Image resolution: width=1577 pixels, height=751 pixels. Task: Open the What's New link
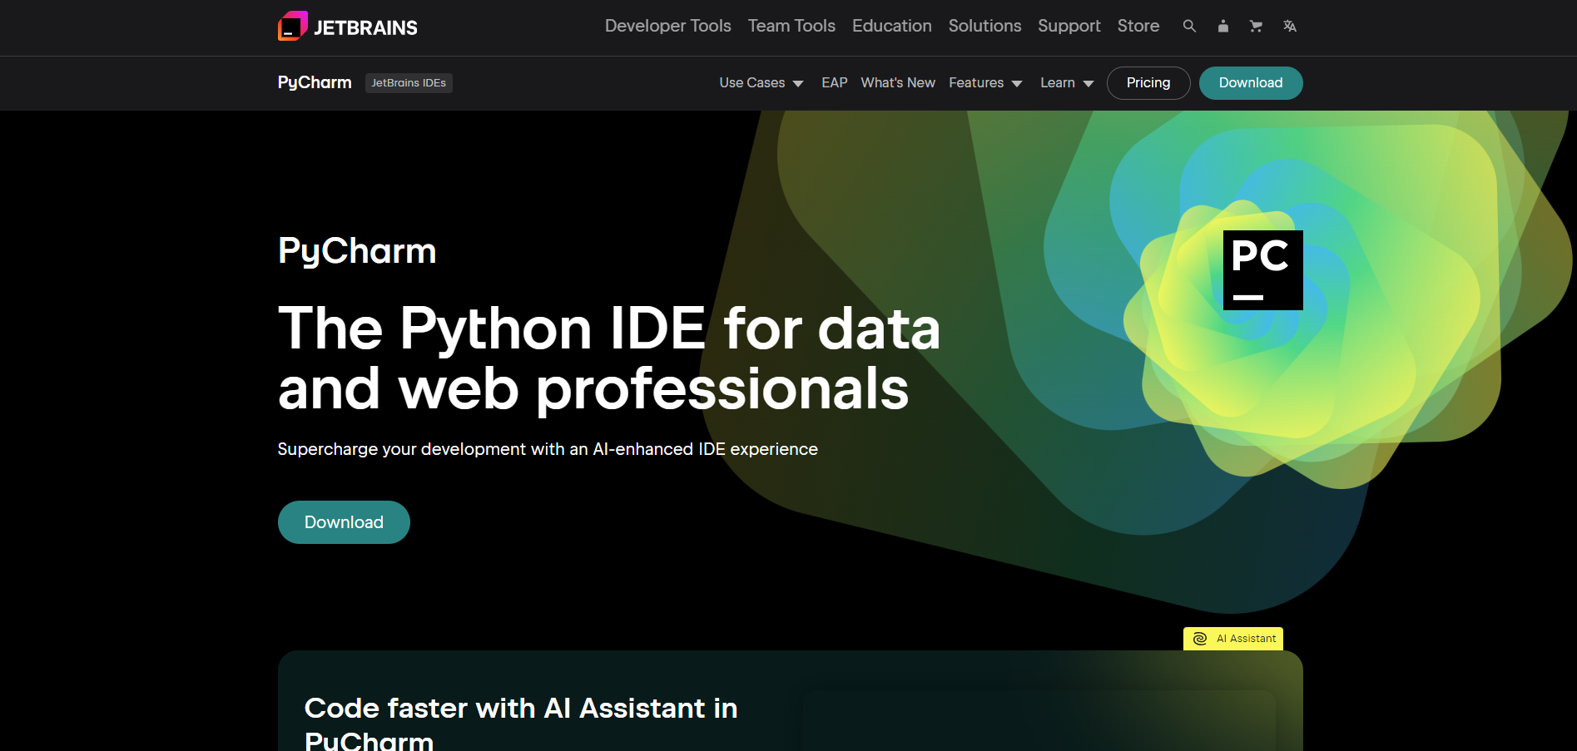pyautogui.click(x=898, y=83)
